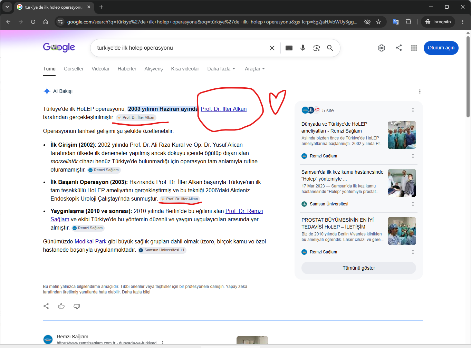Screen dimensions: 471x348
Task: Open a new browser tab
Action: [x=101, y=7]
